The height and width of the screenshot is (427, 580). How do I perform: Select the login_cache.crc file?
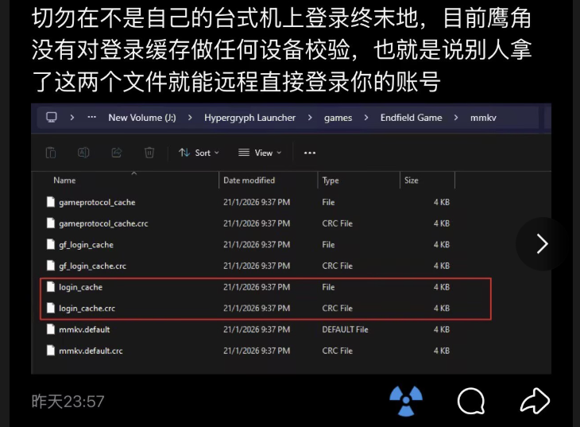[87, 308]
